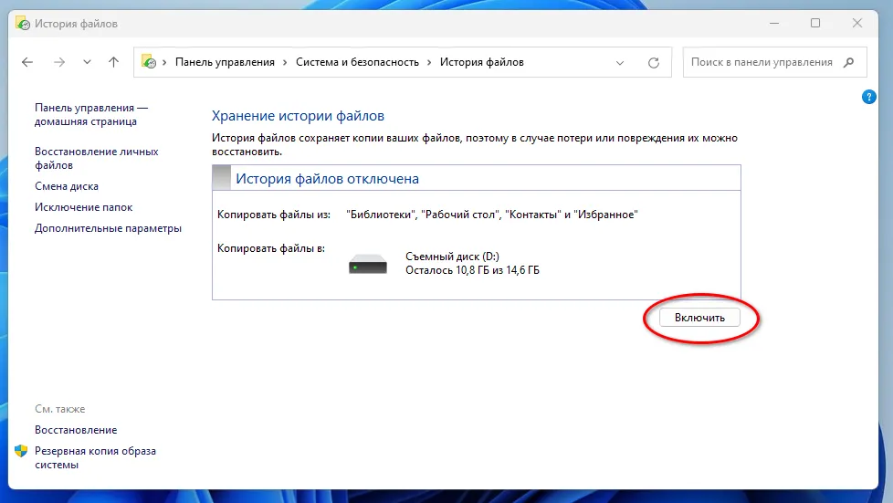This screenshot has height=503, width=893.
Task: Focus the Поиск в панели управления field
Action: coord(761,62)
